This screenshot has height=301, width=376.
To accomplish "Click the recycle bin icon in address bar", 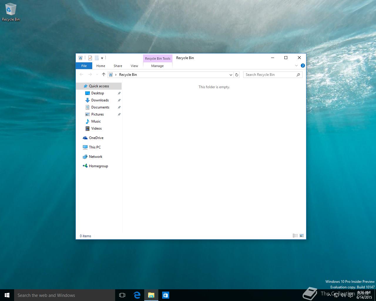I will (111, 75).
